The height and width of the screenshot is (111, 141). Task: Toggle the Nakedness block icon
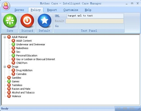13,48
